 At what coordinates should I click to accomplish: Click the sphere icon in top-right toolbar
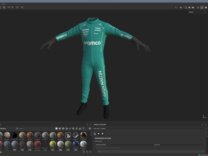click(x=189, y=7)
